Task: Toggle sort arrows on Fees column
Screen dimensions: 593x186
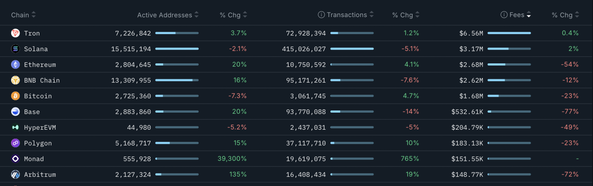Action: pyautogui.click(x=529, y=15)
